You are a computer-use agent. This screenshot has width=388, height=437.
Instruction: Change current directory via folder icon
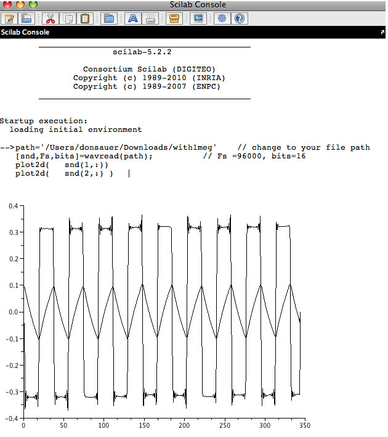[x=109, y=18]
